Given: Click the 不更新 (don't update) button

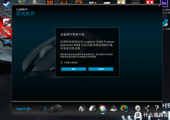Looking at the screenshot, I should point(101,69).
